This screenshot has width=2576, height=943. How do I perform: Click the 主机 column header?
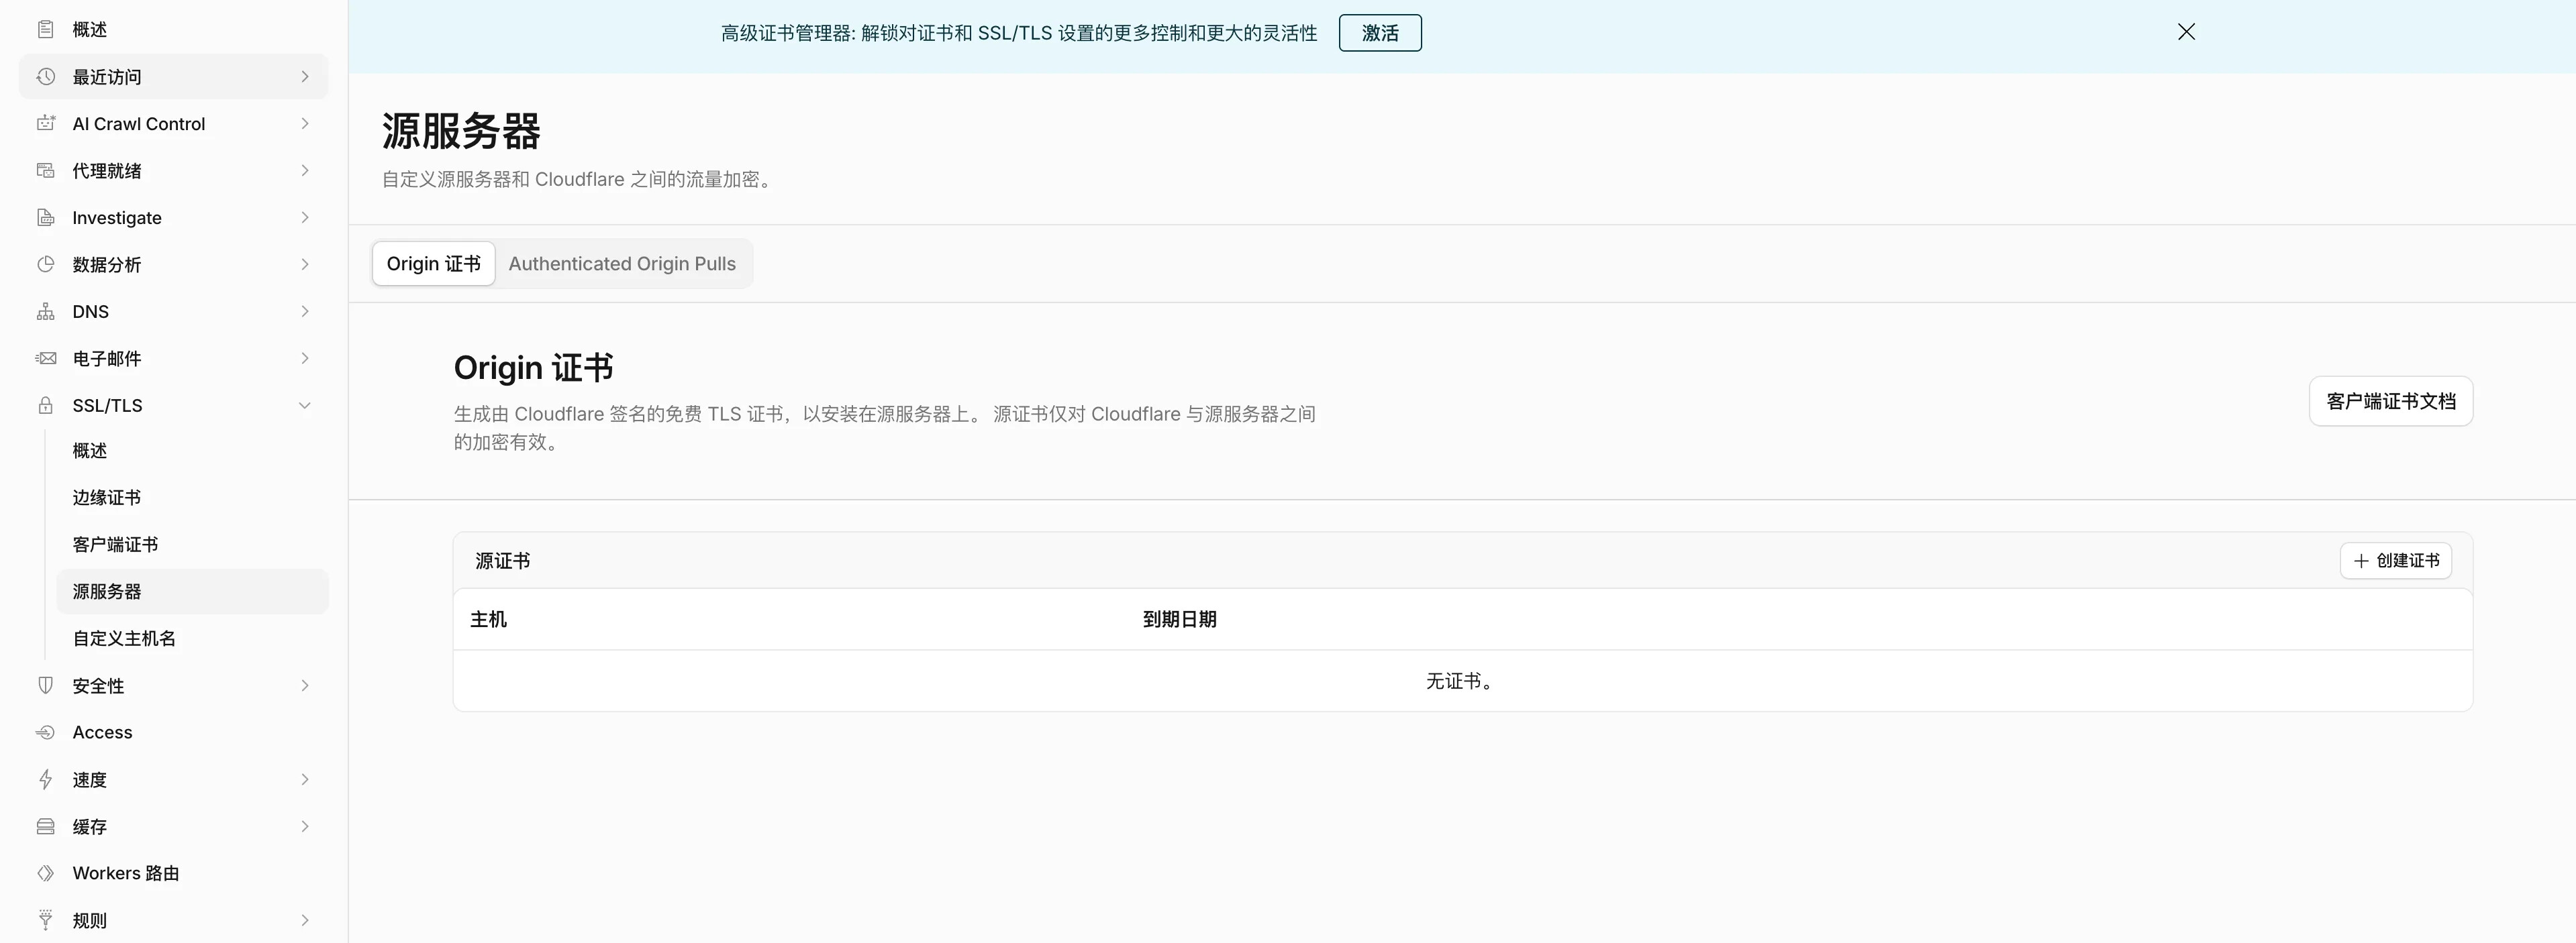click(488, 619)
